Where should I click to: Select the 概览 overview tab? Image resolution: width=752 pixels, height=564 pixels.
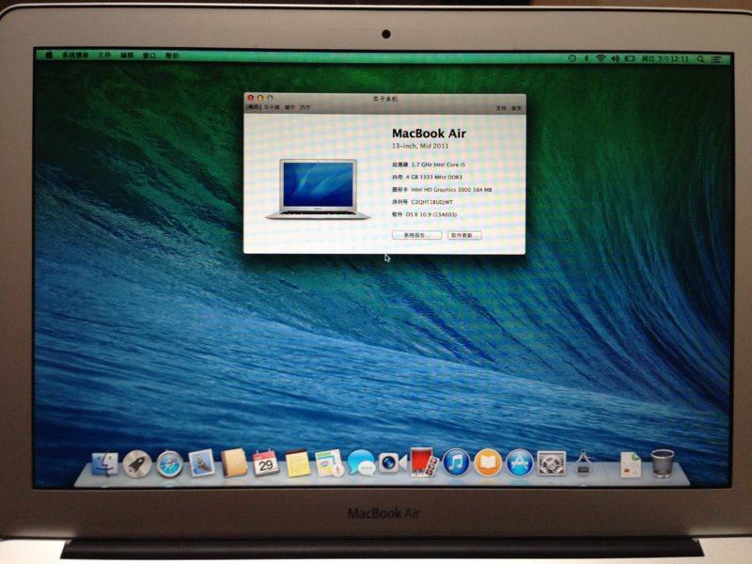point(254,107)
